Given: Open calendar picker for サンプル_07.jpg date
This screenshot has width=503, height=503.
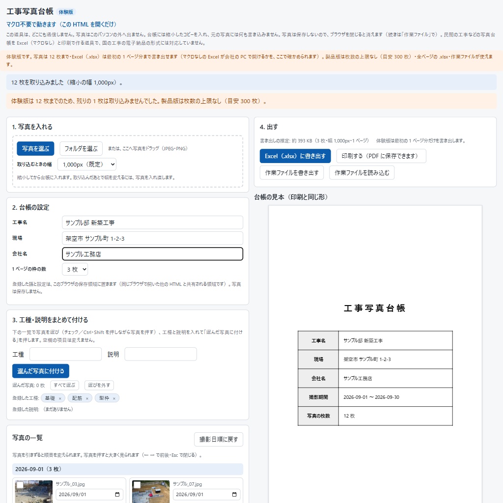Looking at the screenshot, I should pos(234,494).
